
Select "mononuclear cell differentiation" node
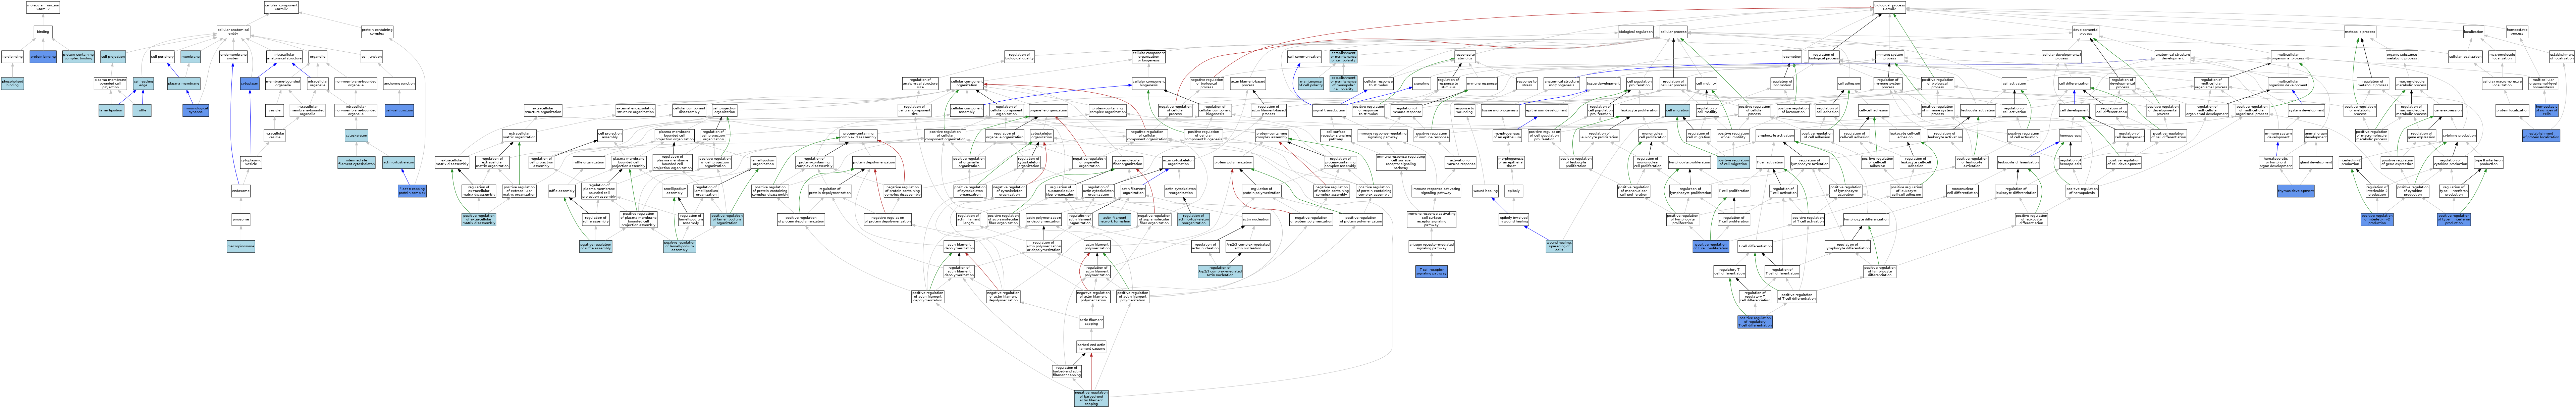point(1963,191)
